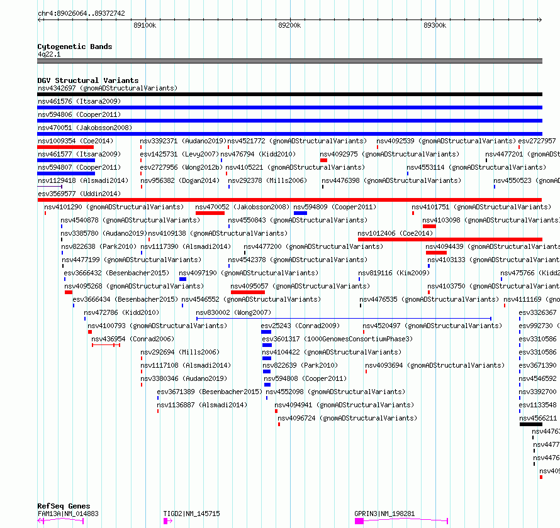The width and height of the screenshot is (560, 528).
Task: Select the magenta GPRIN3 gene exon block
Action: click(x=359, y=521)
